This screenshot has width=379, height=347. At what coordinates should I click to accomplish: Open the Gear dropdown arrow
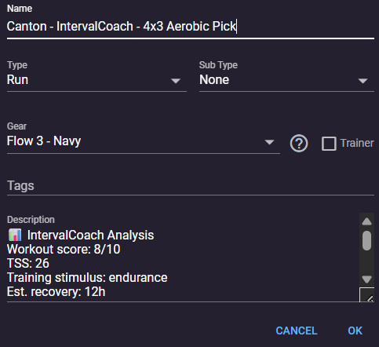(269, 142)
